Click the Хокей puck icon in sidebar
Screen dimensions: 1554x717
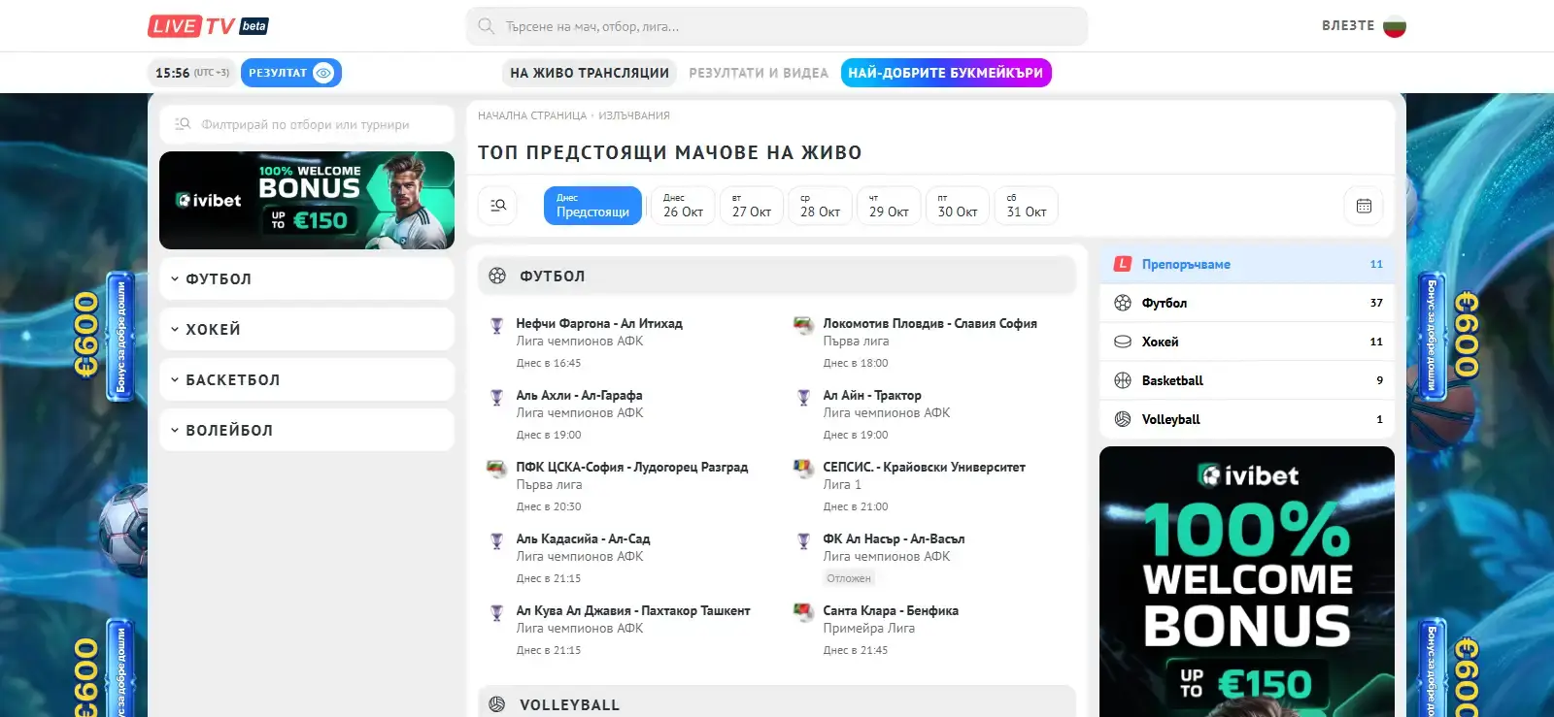point(1123,342)
